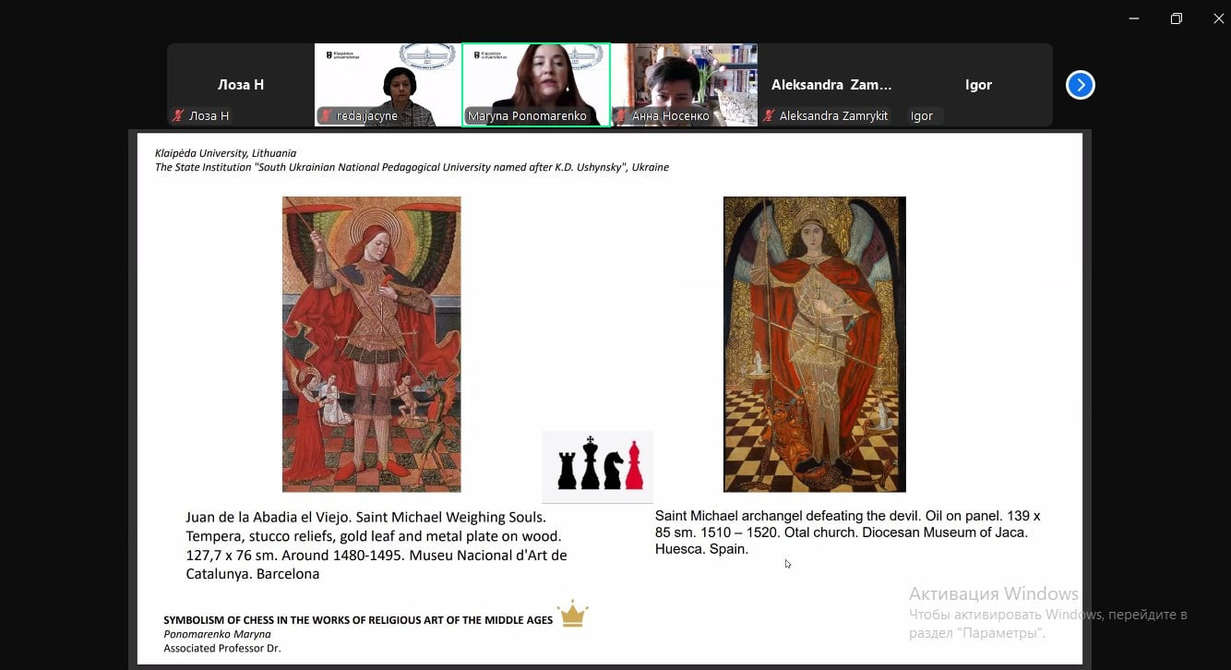The image size is (1231, 670).
Task: Click the chess pieces image on the slide
Action: point(598,465)
